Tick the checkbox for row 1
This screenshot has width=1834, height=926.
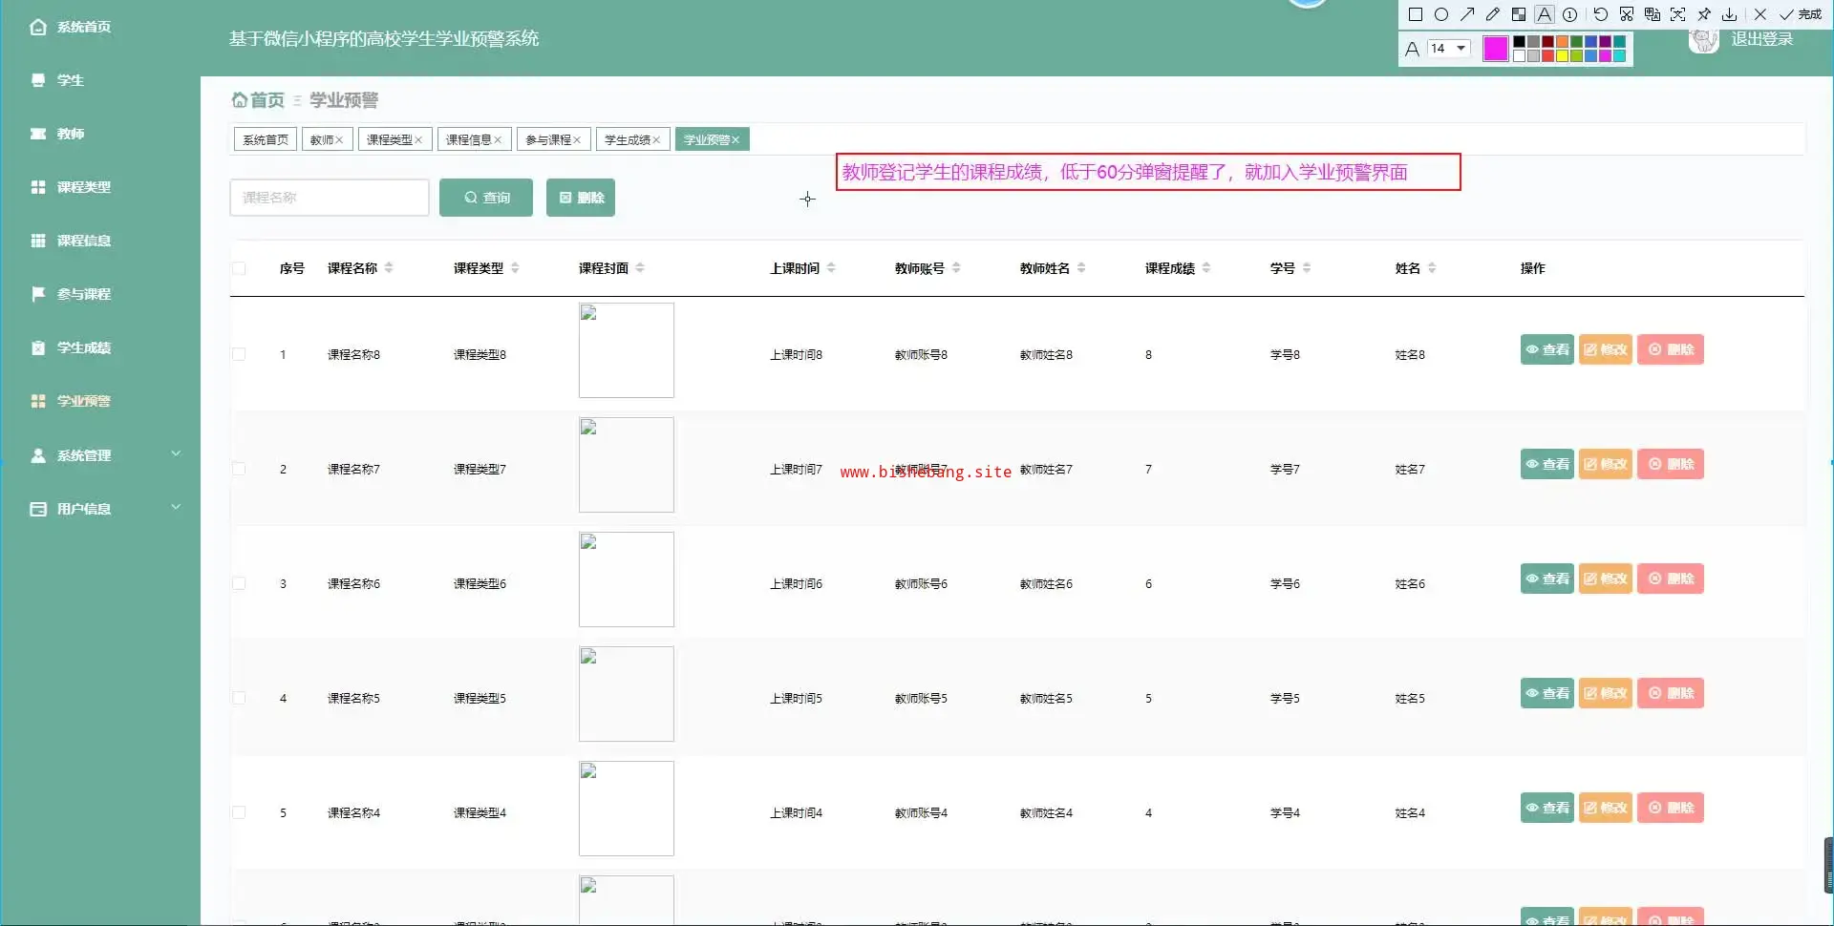(x=239, y=354)
